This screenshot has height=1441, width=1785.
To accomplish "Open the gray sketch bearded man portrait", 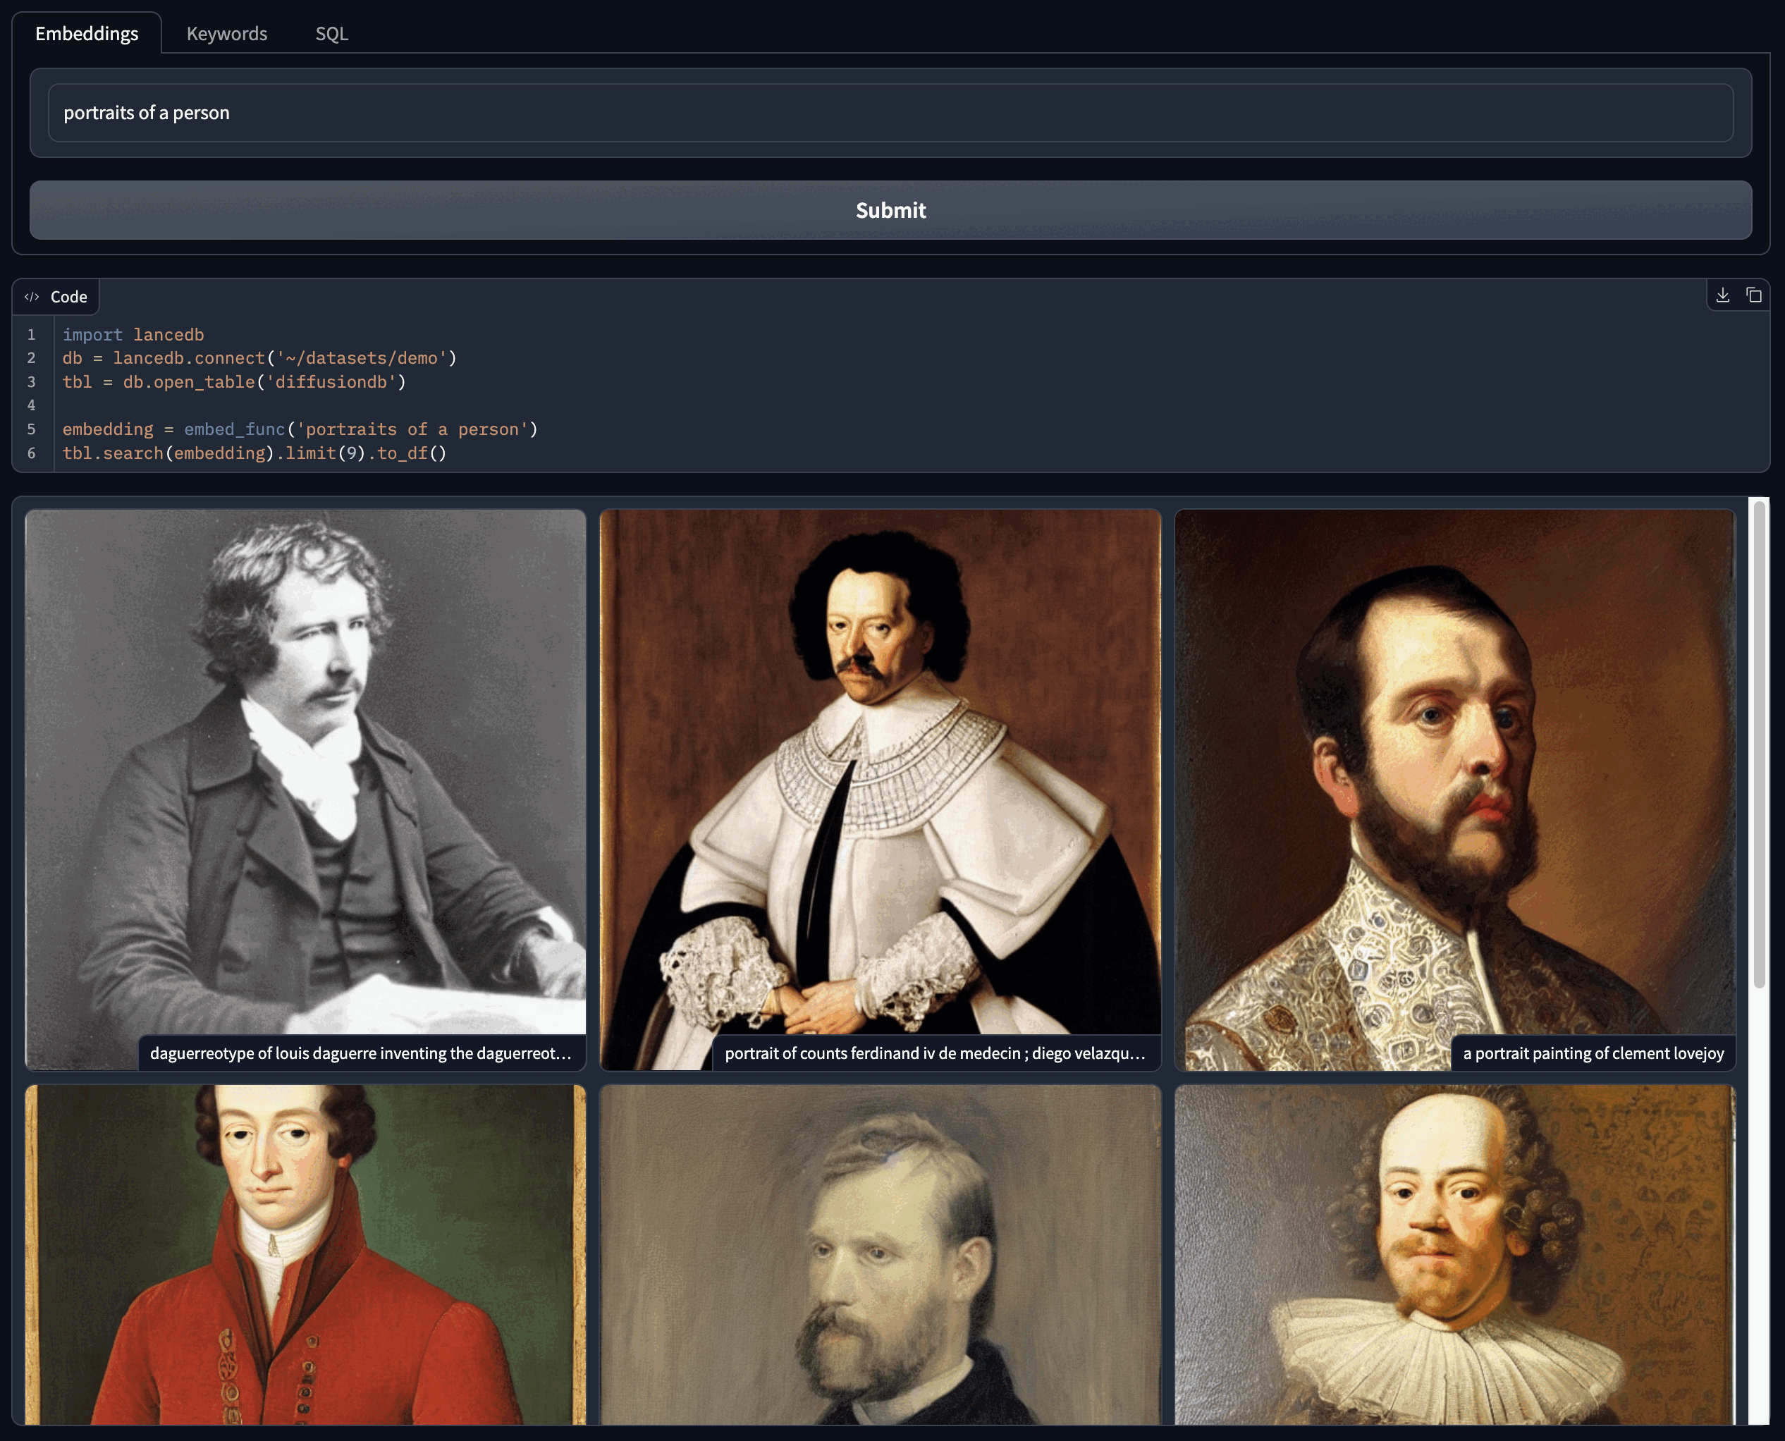I will point(880,1255).
